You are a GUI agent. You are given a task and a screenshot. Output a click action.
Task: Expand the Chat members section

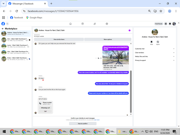coord(154,53)
